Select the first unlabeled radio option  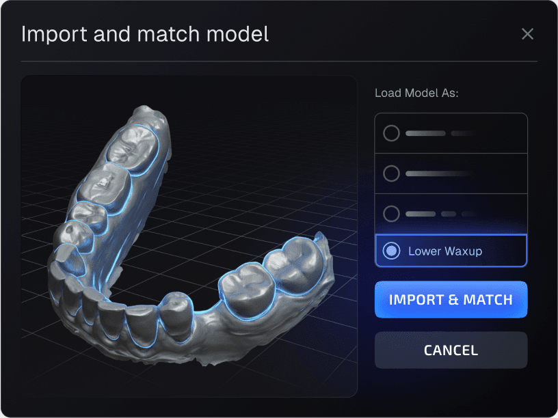[391, 133]
